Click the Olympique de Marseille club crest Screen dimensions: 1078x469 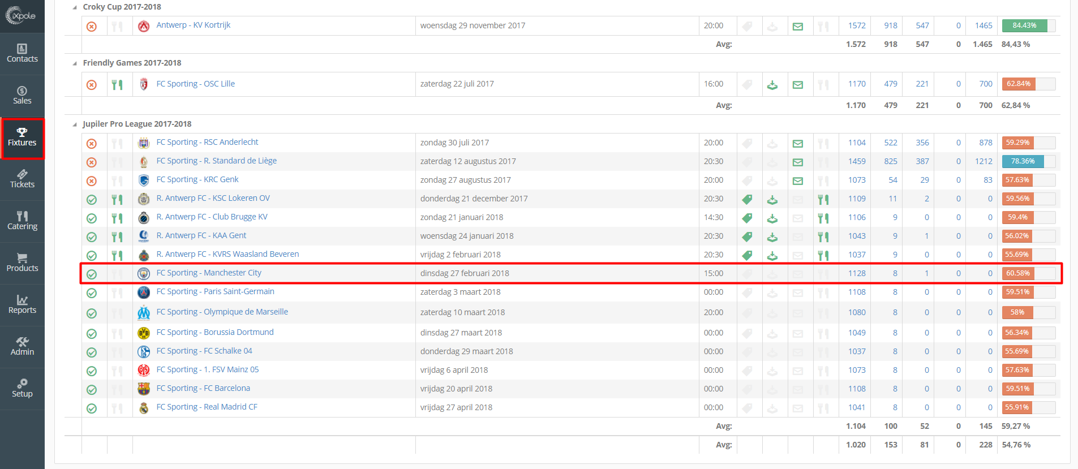tap(144, 312)
